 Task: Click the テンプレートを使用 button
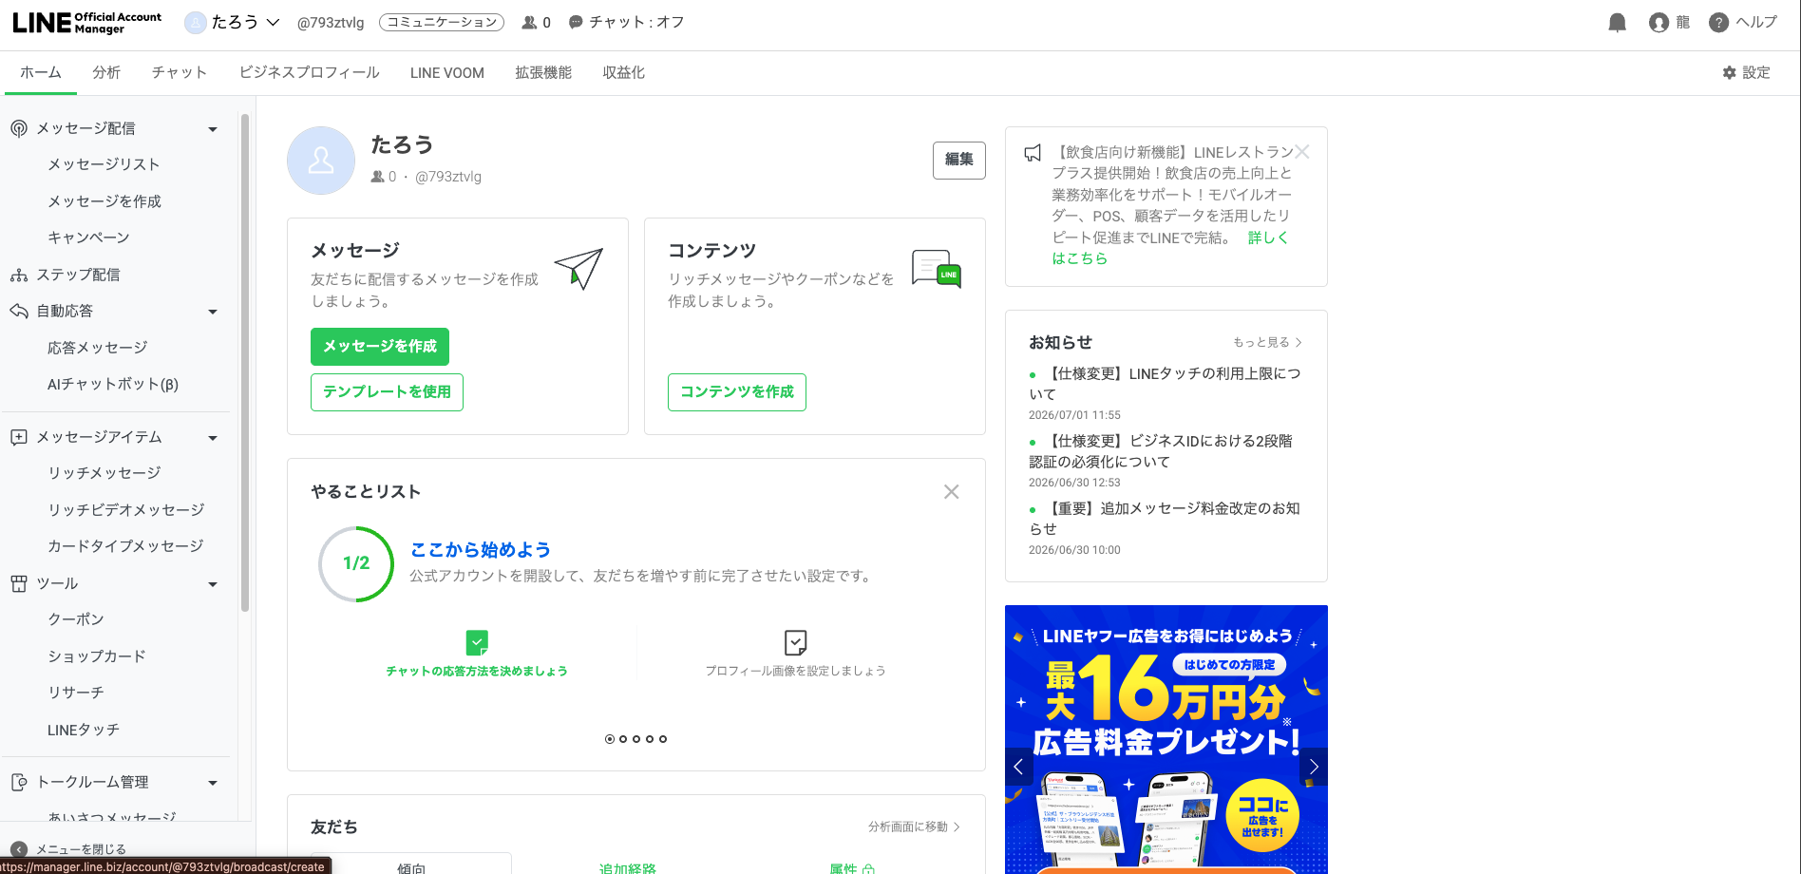point(387,392)
